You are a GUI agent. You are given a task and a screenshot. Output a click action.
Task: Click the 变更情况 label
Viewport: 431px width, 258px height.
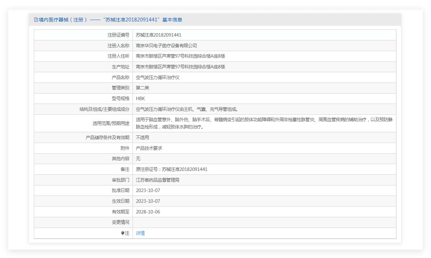point(121,222)
